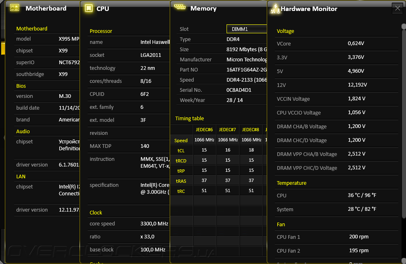The image size is (406, 264).
Task: Select the Voltage section heading
Action: pyautogui.click(x=285, y=31)
